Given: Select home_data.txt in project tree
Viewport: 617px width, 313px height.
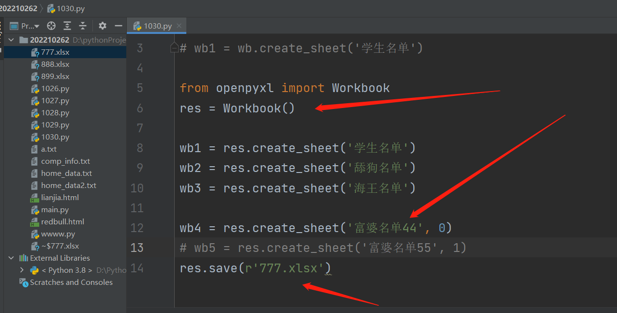Looking at the screenshot, I should tap(66, 173).
